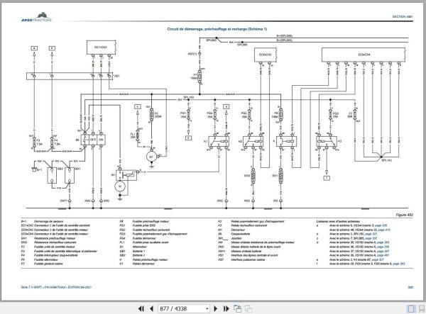The image size is (426, 314).
Task: Click the EC6-CN4 connector box in the schematic
Action: pyautogui.click(x=364, y=55)
